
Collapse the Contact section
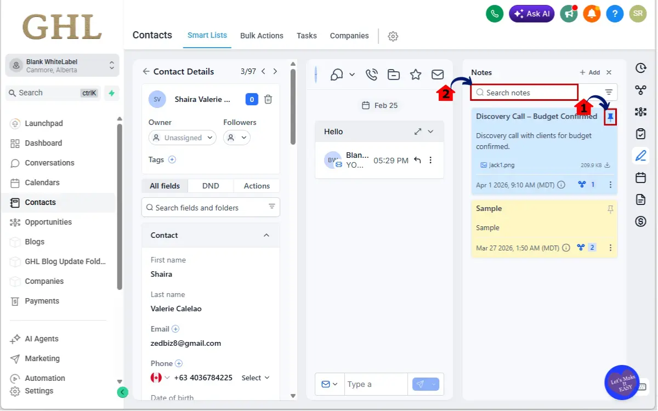(x=266, y=235)
